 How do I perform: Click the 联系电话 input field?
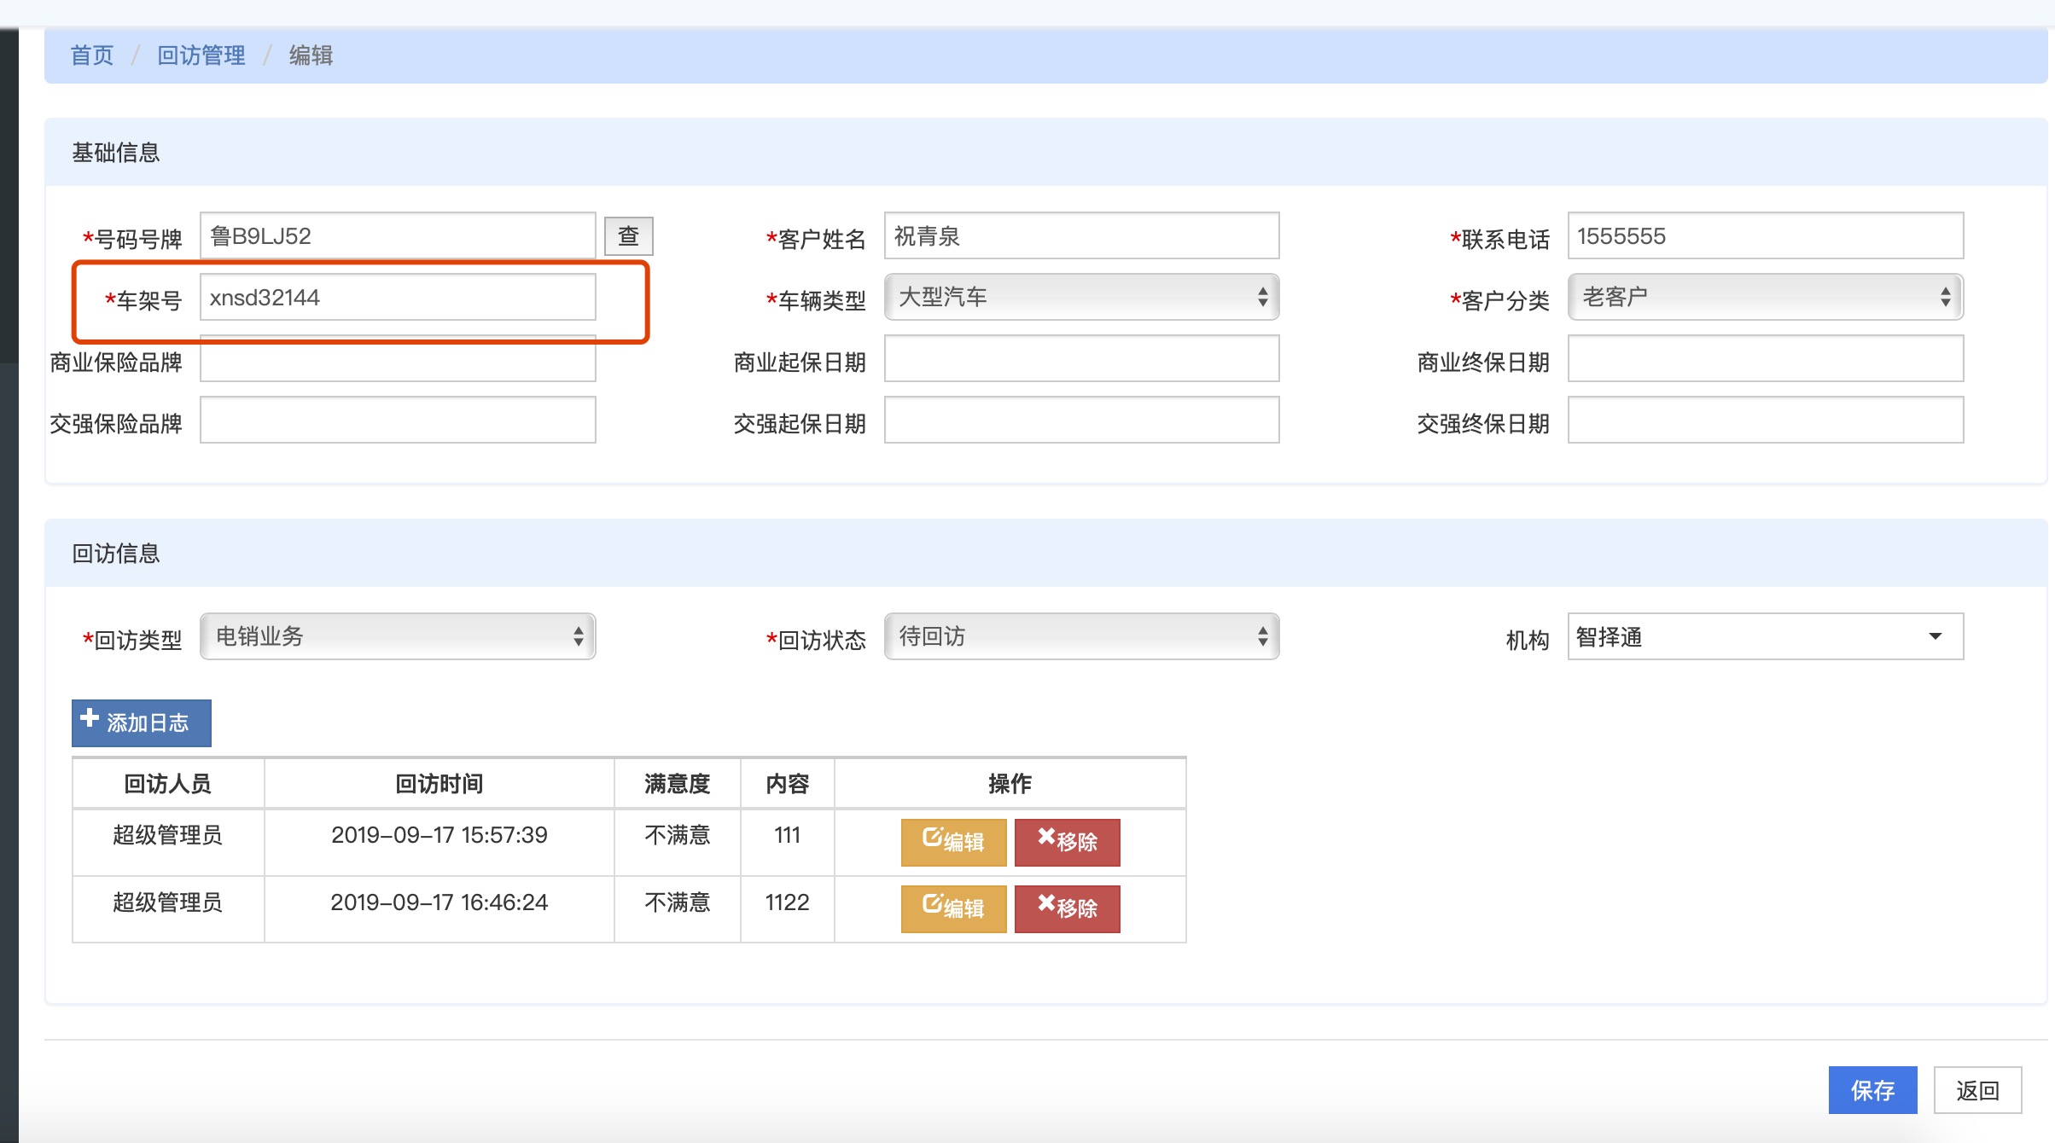pyautogui.click(x=1765, y=236)
